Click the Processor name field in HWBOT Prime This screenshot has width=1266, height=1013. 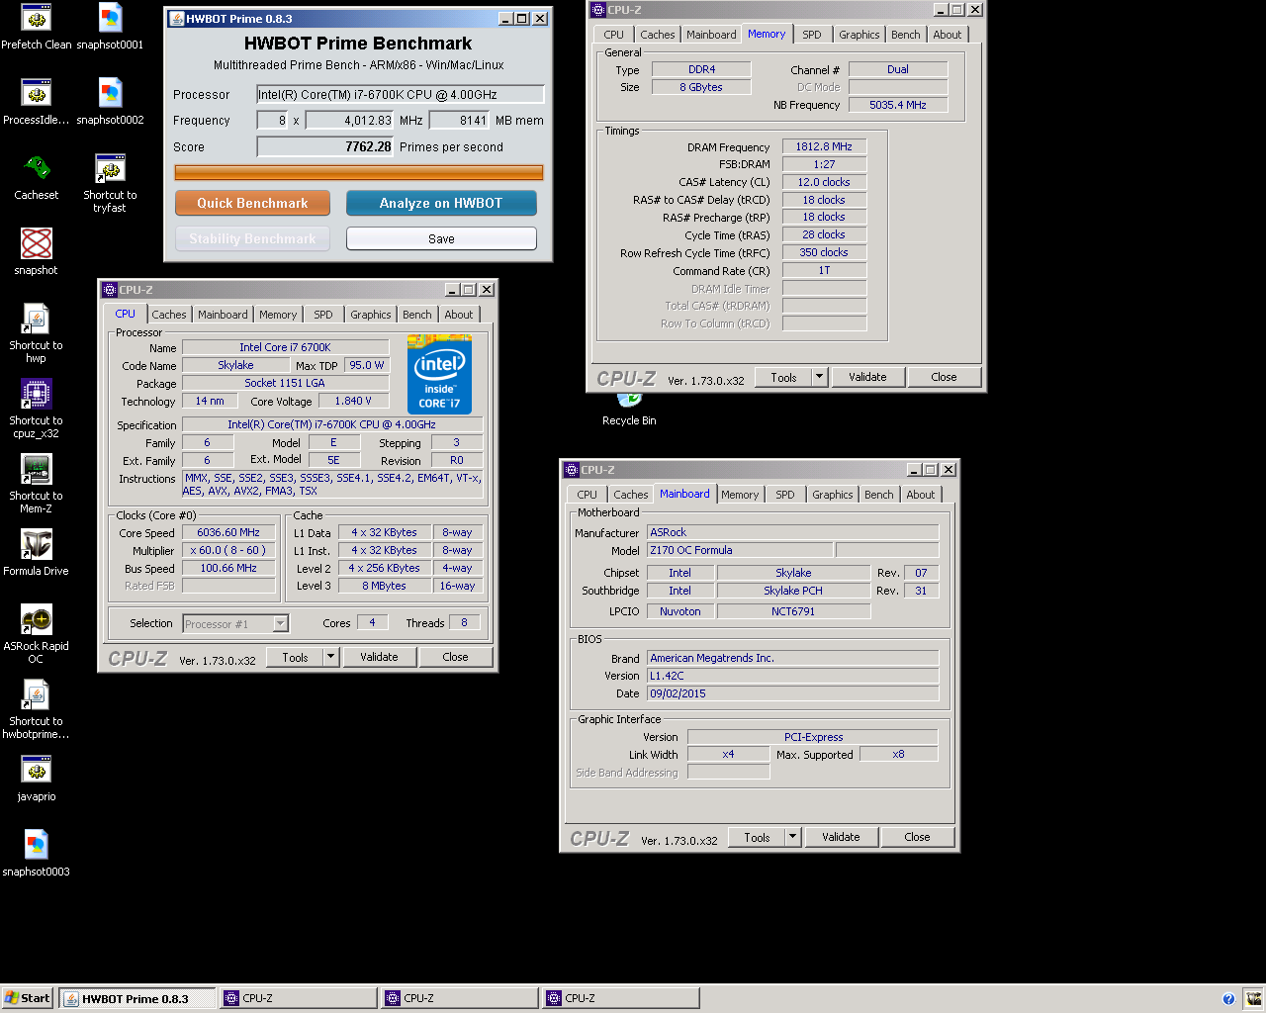(x=401, y=95)
